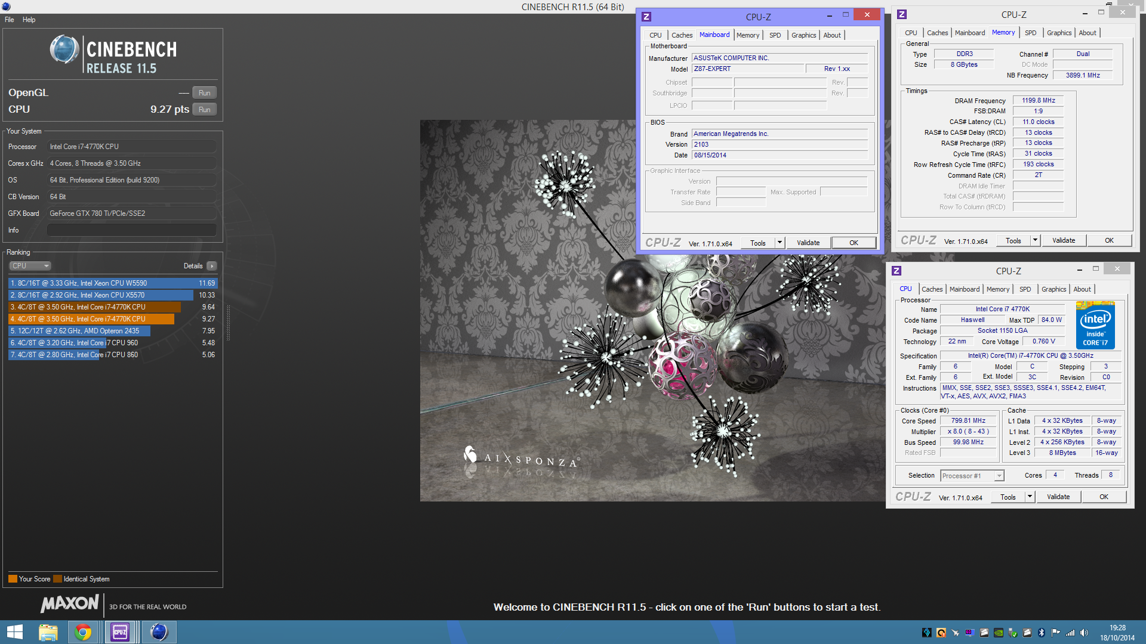
Task: Select ranking row i7-4770K scoring 9.64
Action: 113,307
